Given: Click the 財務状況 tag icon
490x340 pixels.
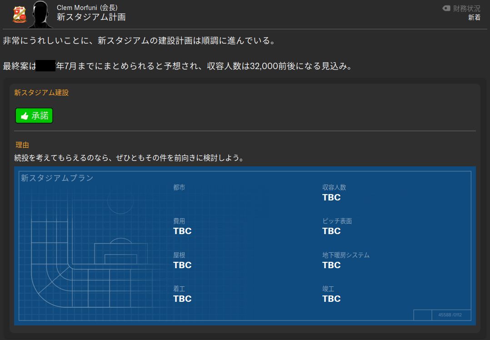Looking at the screenshot, I should pos(446,9).
